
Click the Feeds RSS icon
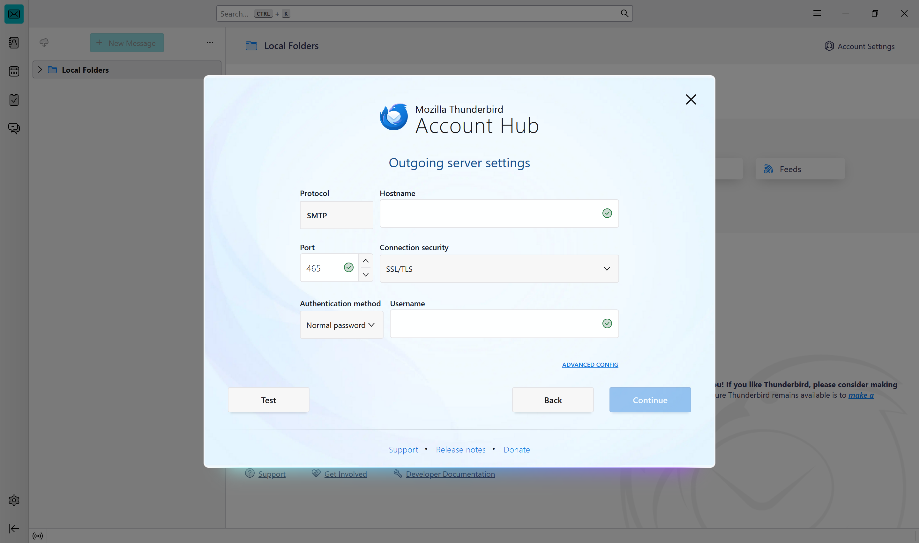(x=768, y=169)
